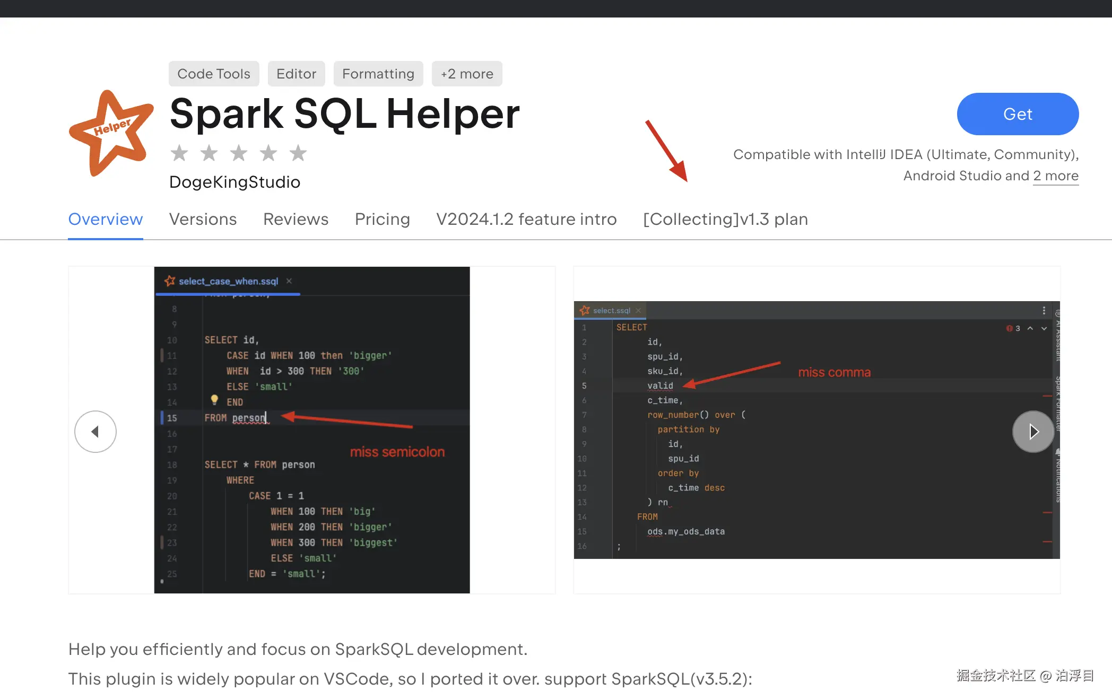The image size is (1112, 700).
Task: Open the V2024.1.2 feature intro tab
Action: [527, 219]
